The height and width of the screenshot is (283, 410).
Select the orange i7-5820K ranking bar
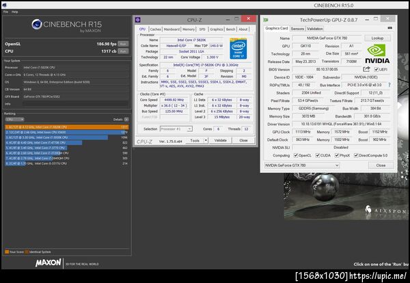click(67, 127)
